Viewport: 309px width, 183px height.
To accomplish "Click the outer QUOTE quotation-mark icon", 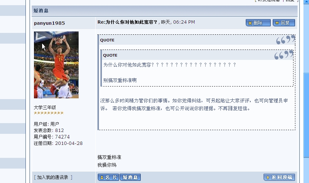I will pos(285,40).
